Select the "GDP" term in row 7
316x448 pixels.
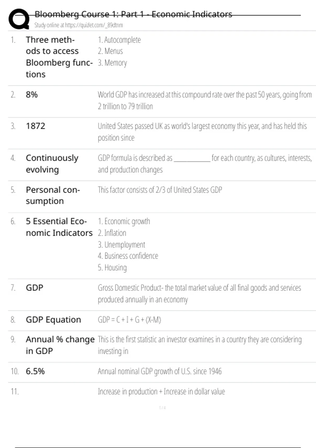click(34, 288)
